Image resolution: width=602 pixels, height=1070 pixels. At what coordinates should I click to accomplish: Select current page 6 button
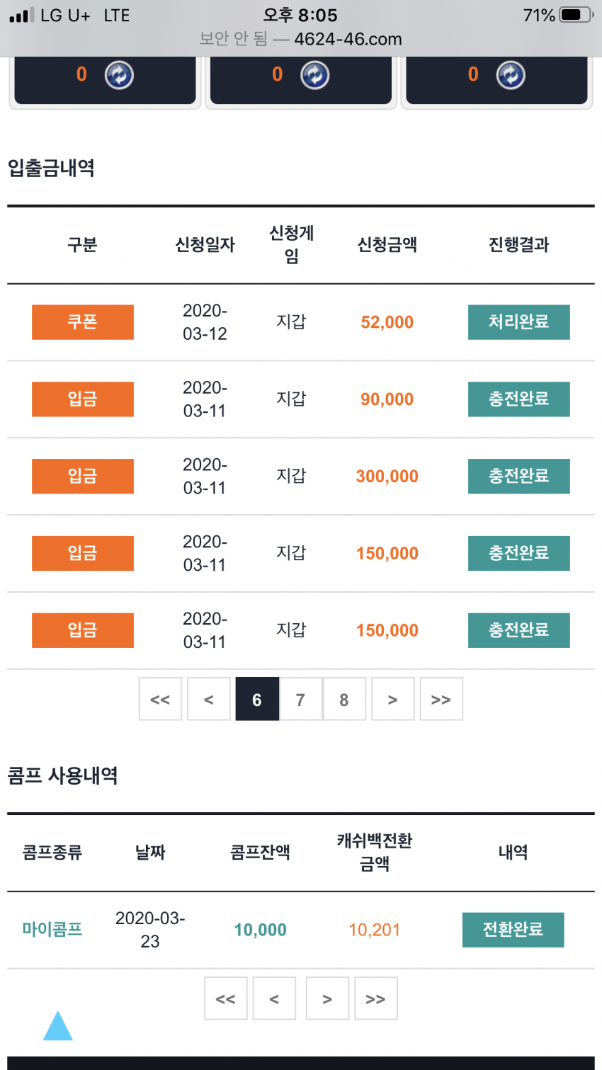click(x=257, y=699)
